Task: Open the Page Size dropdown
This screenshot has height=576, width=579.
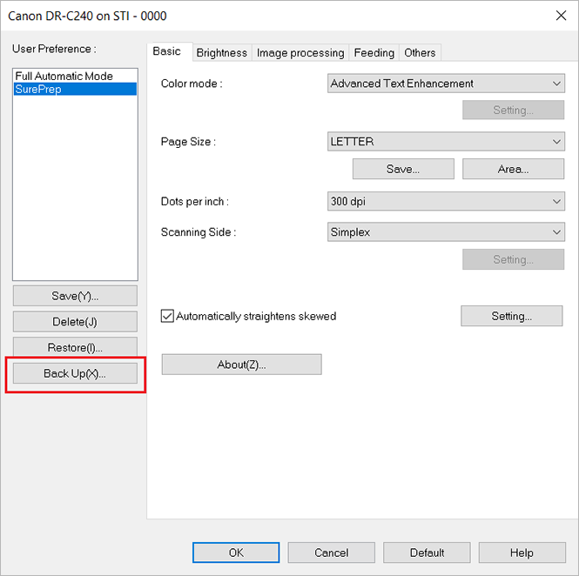Action: pos(445,142)
